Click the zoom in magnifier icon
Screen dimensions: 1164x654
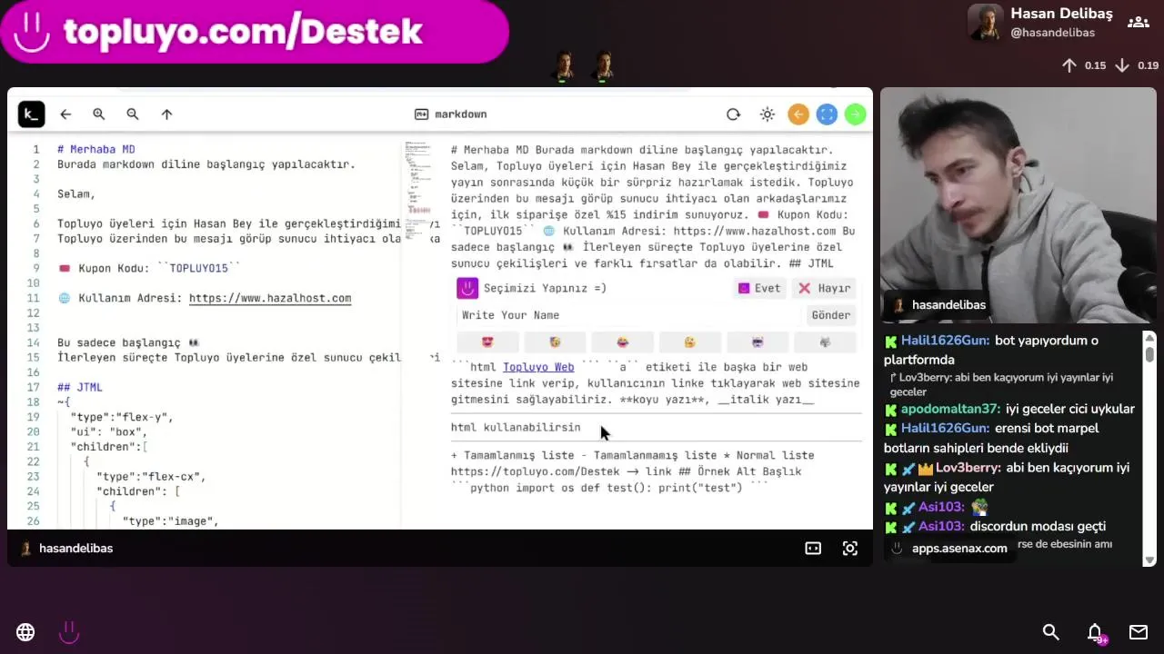99,114
